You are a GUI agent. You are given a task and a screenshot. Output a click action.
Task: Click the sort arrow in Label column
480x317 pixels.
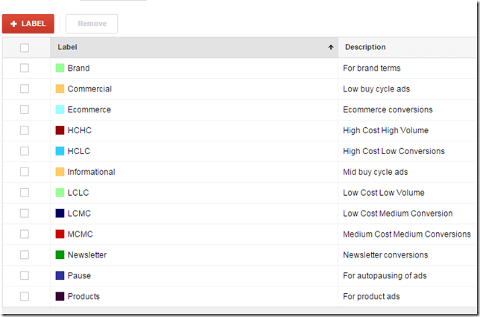click(330, 48)
